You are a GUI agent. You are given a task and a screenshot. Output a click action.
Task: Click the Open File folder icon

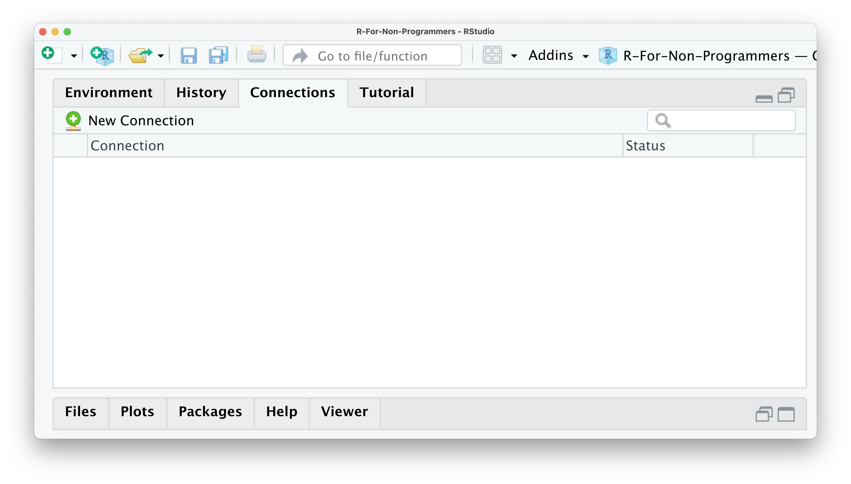(140, 56)
